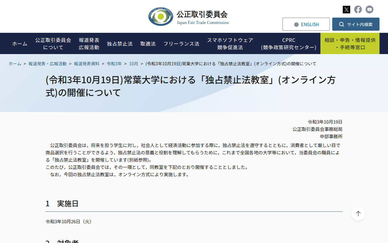Click the section heading 1 実施日
This screenshot has height=243, width=388.
point(62,204)
